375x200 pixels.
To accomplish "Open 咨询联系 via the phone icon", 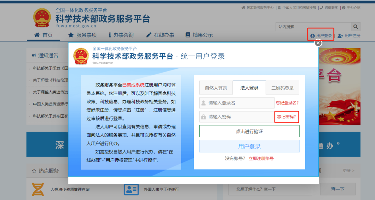I will coord(322,7).
